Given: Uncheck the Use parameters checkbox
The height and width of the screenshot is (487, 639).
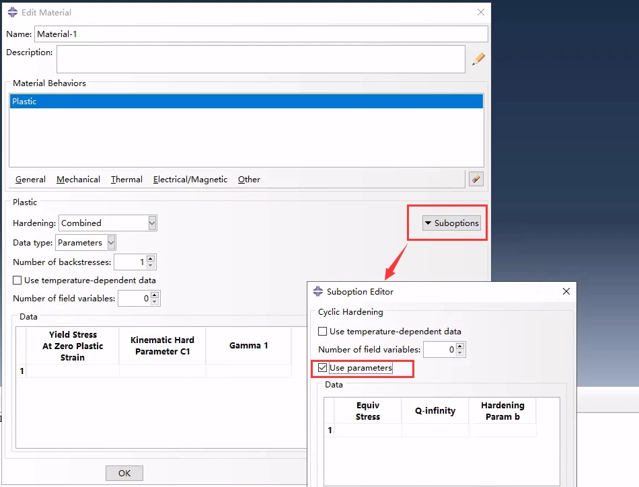Looking at the screenshot, I should (323, 368).
